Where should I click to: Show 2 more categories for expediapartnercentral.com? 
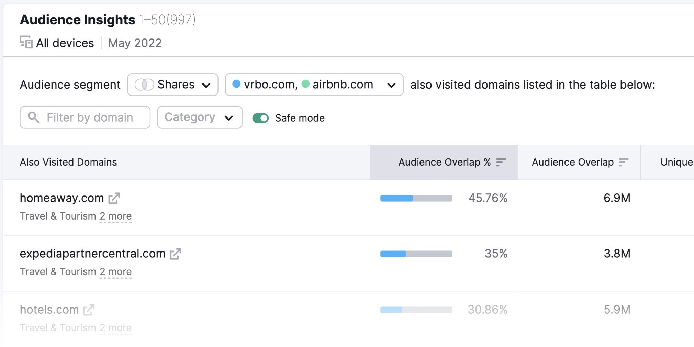(116, 272)
